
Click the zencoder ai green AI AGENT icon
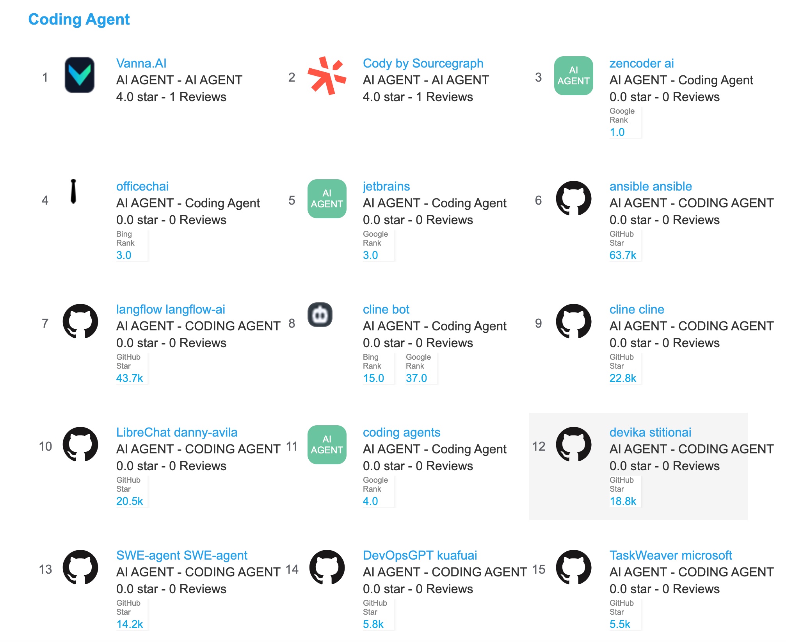coord(573,76)
